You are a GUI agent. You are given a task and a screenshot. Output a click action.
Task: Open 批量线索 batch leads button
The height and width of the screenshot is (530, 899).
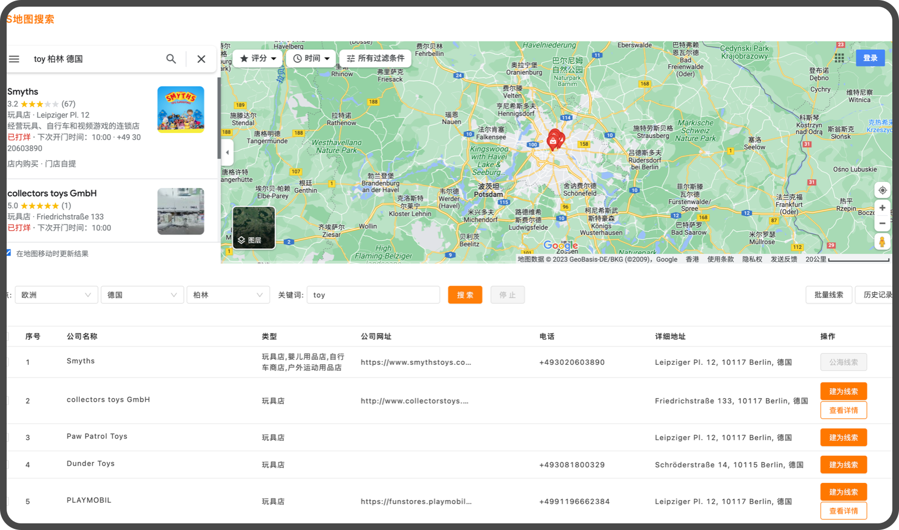(829, 295)
